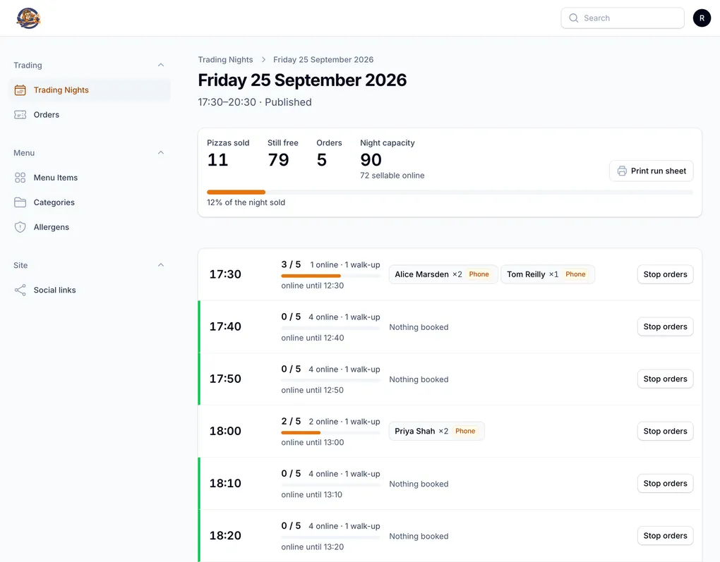The image size is (720, 562).
Task: Click the Social links share icon
Action: coord(20,290)
